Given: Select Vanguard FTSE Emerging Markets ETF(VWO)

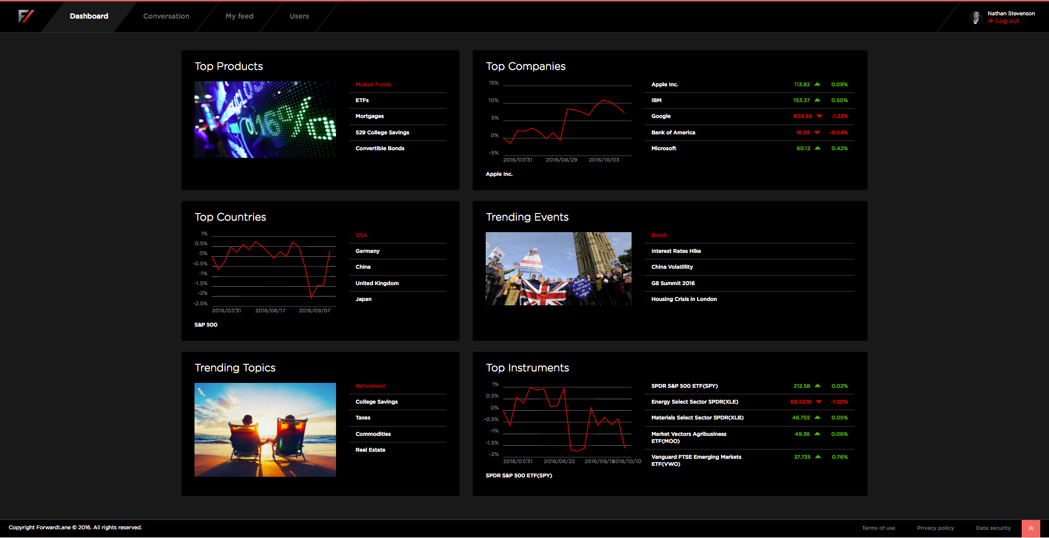Looking at the screenshot, I should [750, 460].
